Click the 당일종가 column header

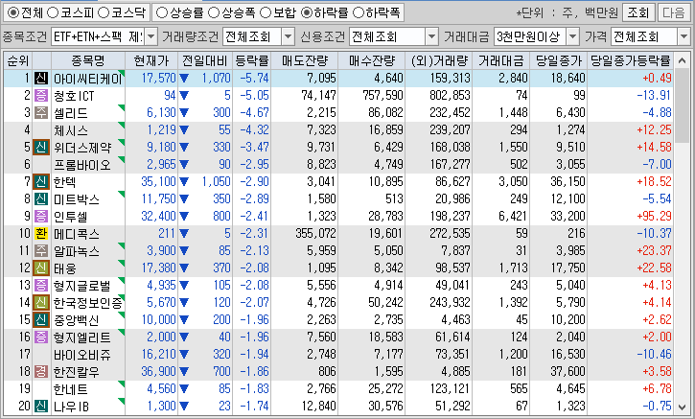(x=559, y=60)
